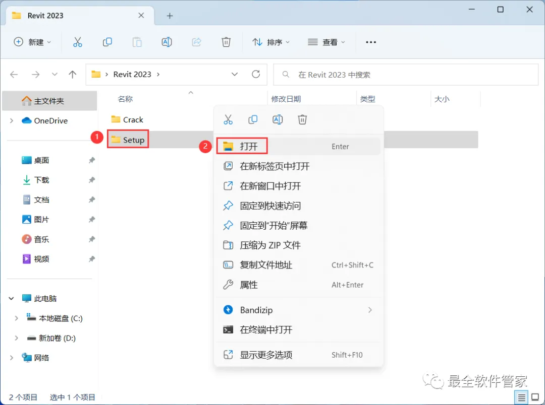Go forward with the forward arrow

[35, 74]
